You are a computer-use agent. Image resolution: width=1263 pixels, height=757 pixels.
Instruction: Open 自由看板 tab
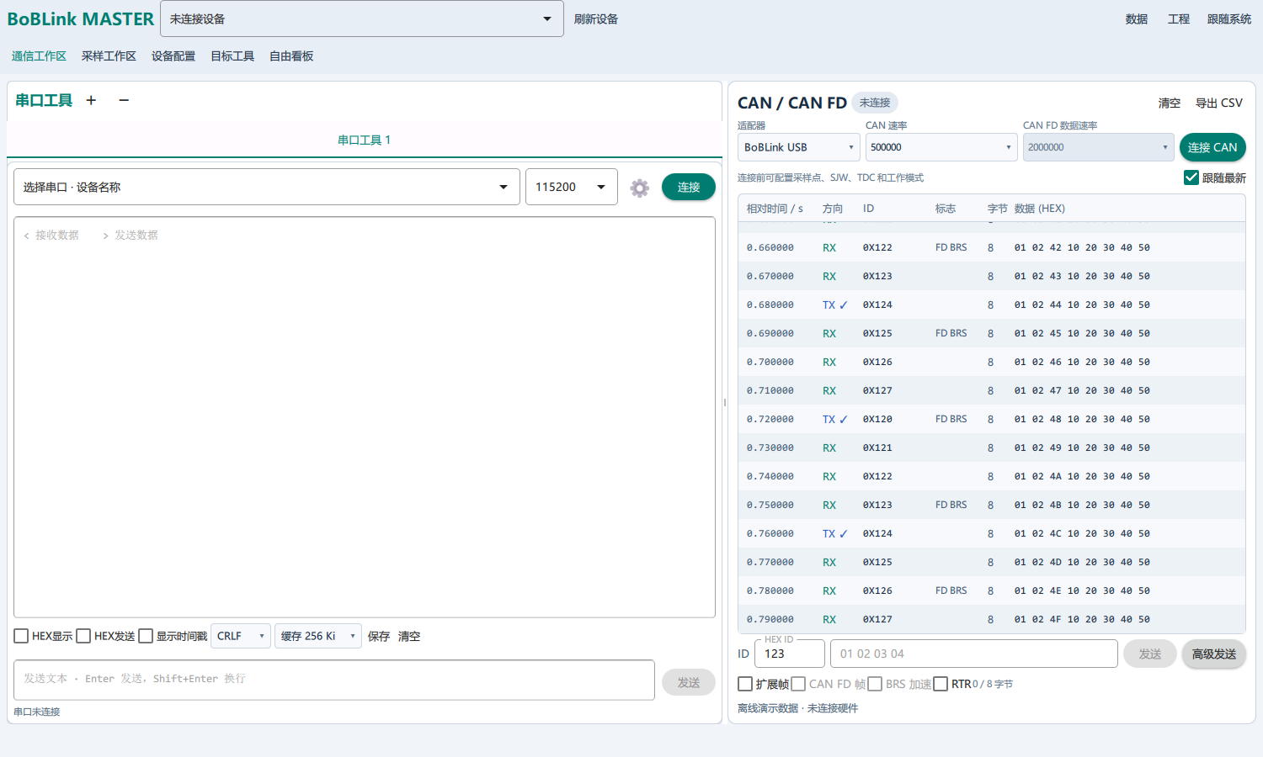(291, 56)
